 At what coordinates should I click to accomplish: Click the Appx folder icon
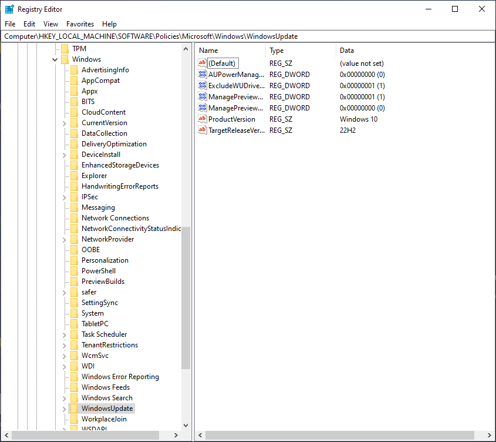pyautogui.click(x=75, y=91)
